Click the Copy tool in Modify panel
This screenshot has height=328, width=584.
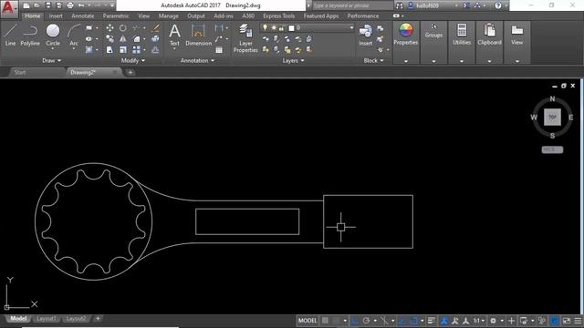pos(109,38)
